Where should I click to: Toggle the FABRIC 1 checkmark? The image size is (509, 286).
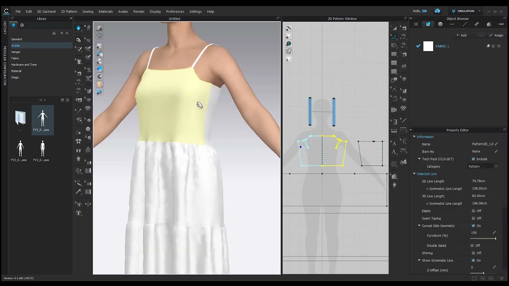[418, 46]
